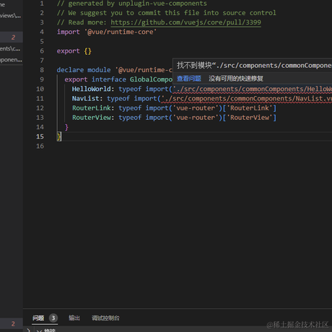Click '没有可用的快速修复' text in the tooltip
The width and height of the screenshot is (332, 332).
(x=236, y=79)
